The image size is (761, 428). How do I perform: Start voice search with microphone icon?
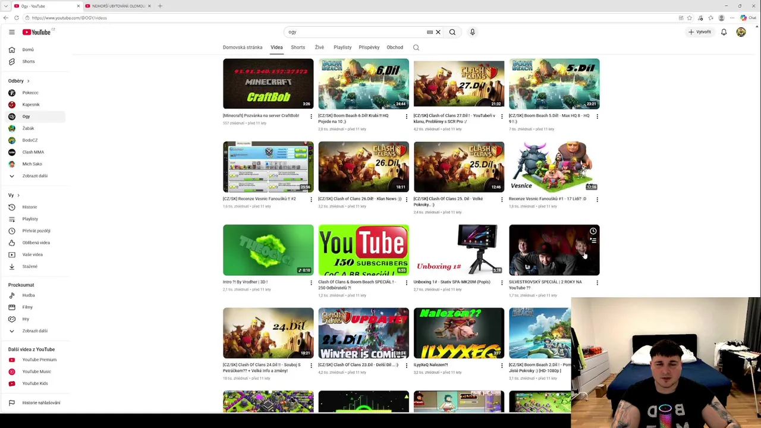(x=473, y=32)
